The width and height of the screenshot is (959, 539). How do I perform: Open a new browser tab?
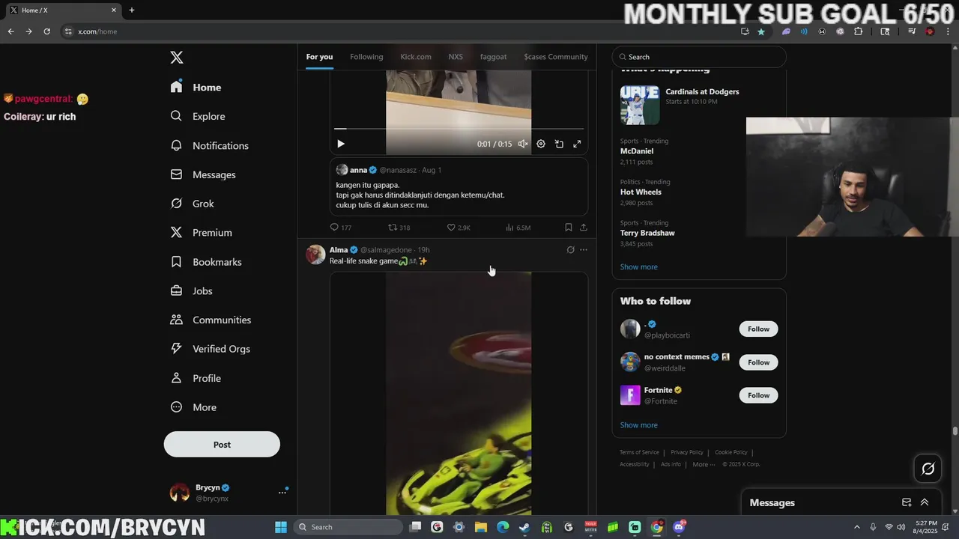click(x=132, y=10)
